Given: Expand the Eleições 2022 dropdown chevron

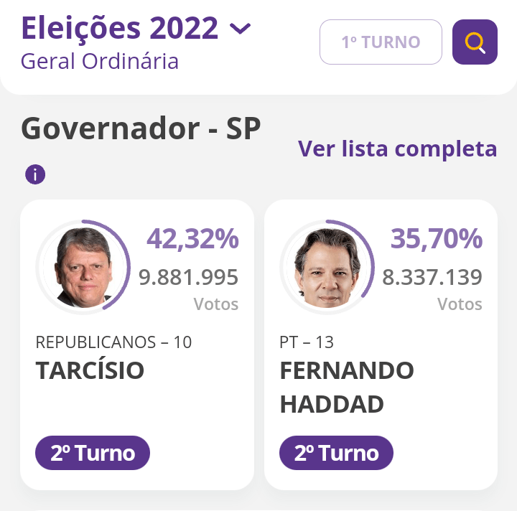Looking at the screenshot, I should 240,29.
